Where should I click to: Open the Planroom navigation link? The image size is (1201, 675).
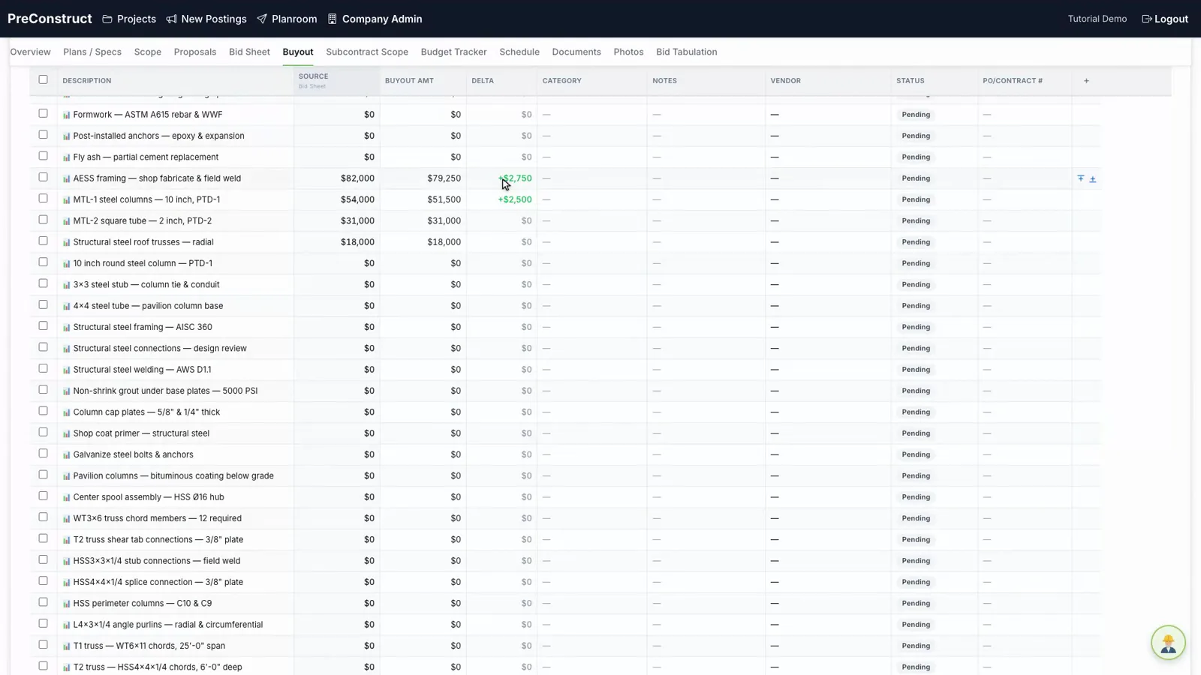click(287, 19)
